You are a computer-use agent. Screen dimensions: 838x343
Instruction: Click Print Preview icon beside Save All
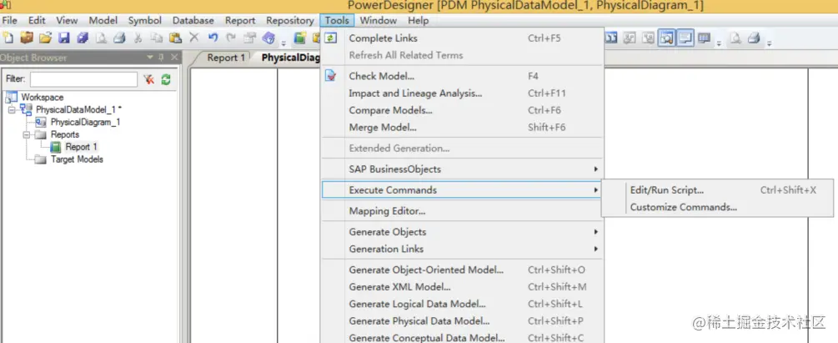pyautogui.click(x=102, y=38)
